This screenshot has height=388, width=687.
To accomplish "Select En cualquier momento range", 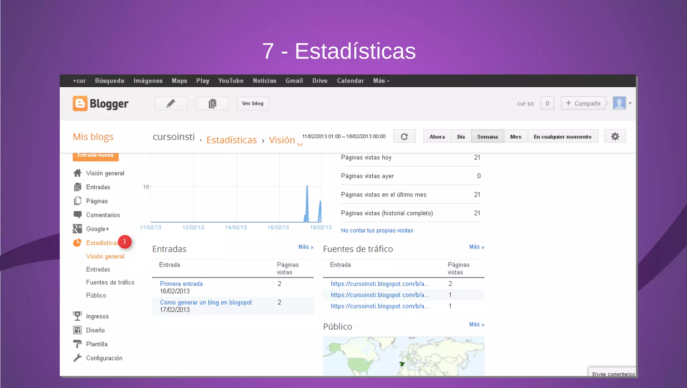I will coord(563,137).
